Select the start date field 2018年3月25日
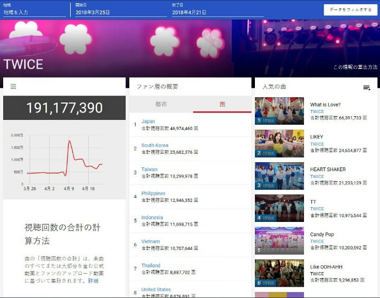Image resolution: width=380 pixels, height=298 pixels. tap(121, 12)
